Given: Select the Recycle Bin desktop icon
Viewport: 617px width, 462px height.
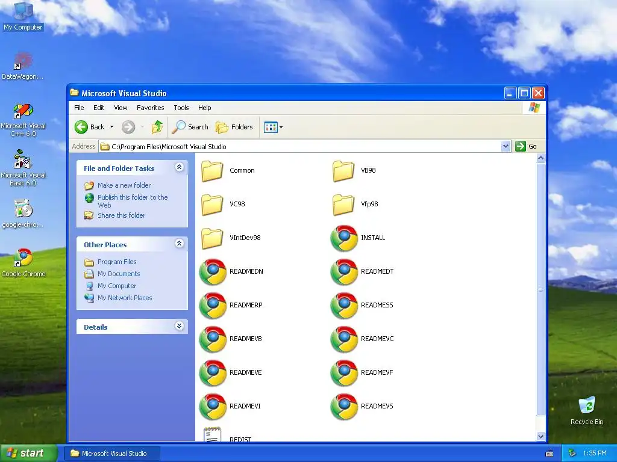Looking at the screenshot, I should (x=587, y=410).
